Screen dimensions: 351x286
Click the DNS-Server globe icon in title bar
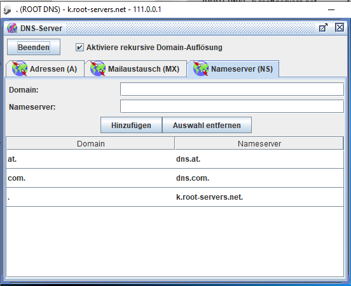pos(12,28)
